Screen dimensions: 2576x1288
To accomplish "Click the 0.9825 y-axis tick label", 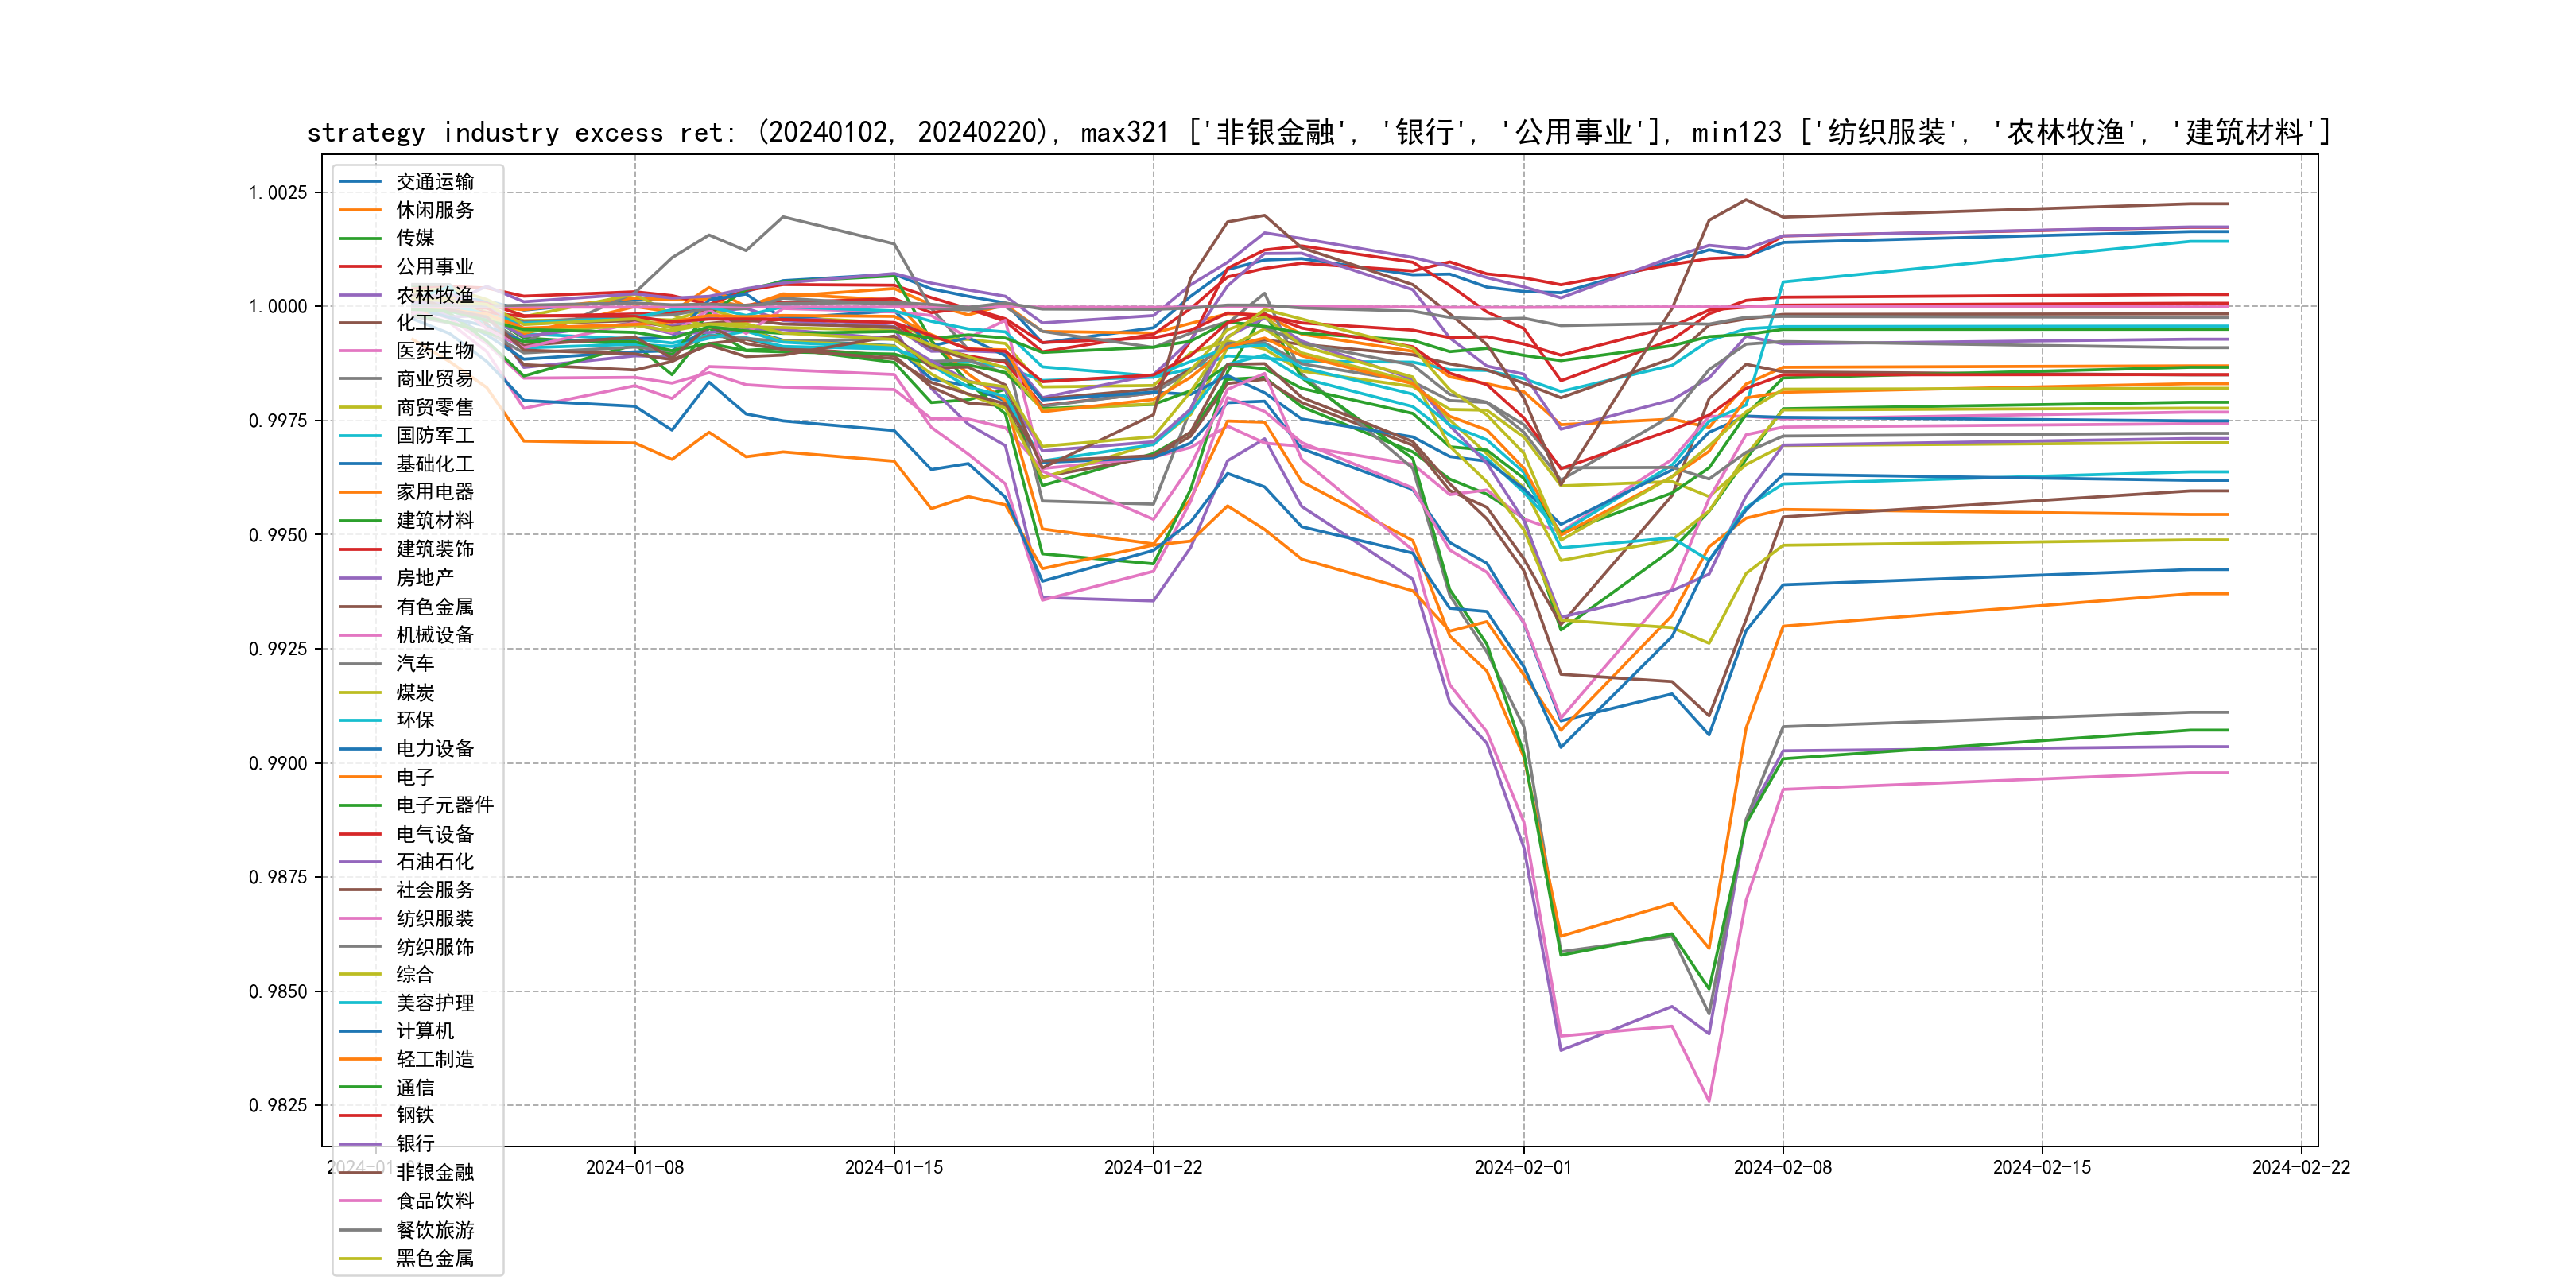I will coord(278,1105).
